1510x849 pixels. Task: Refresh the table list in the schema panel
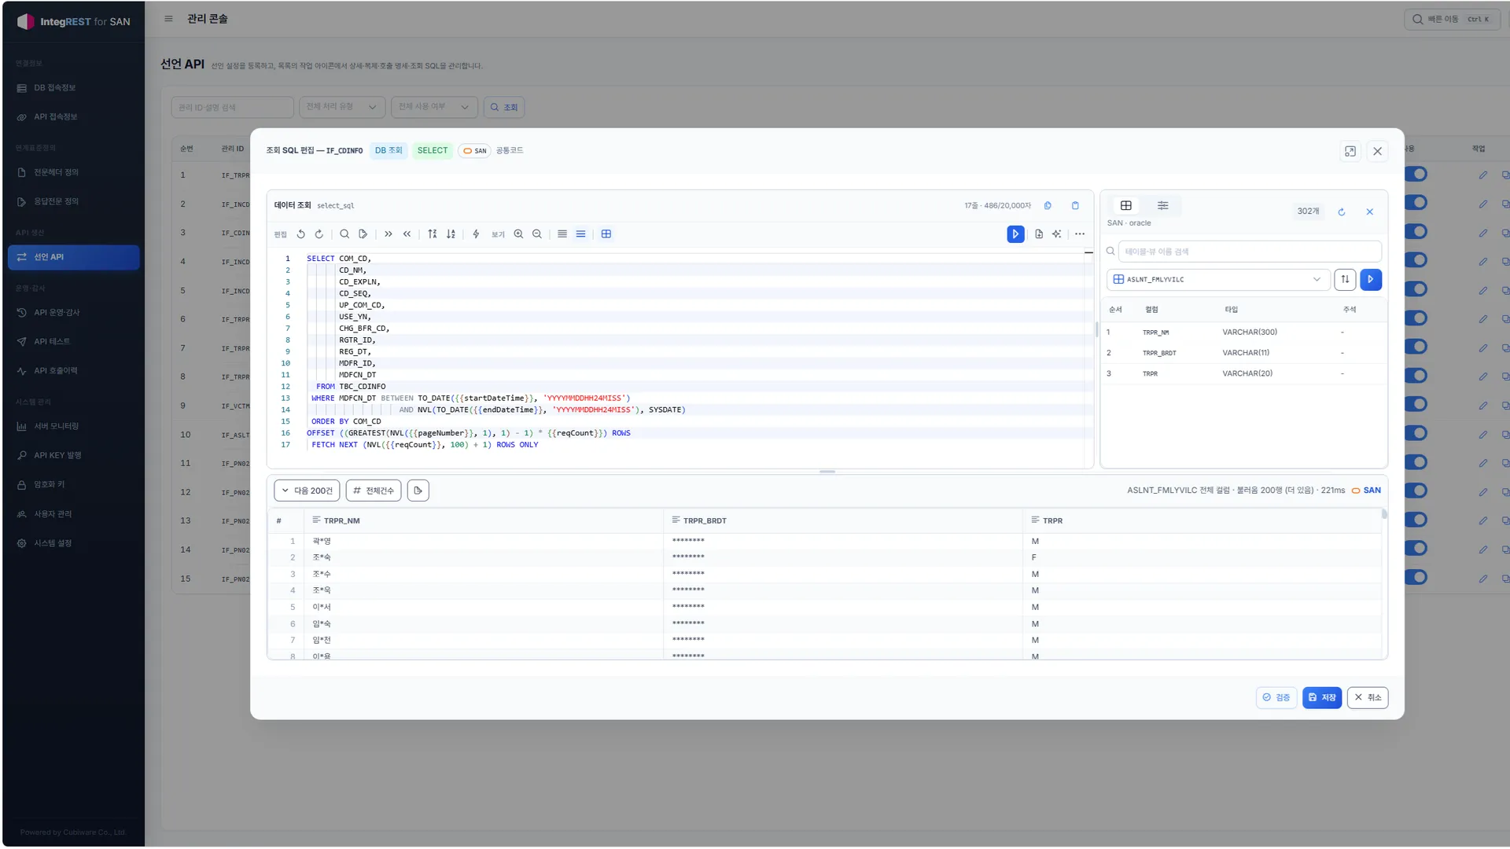1342,212
